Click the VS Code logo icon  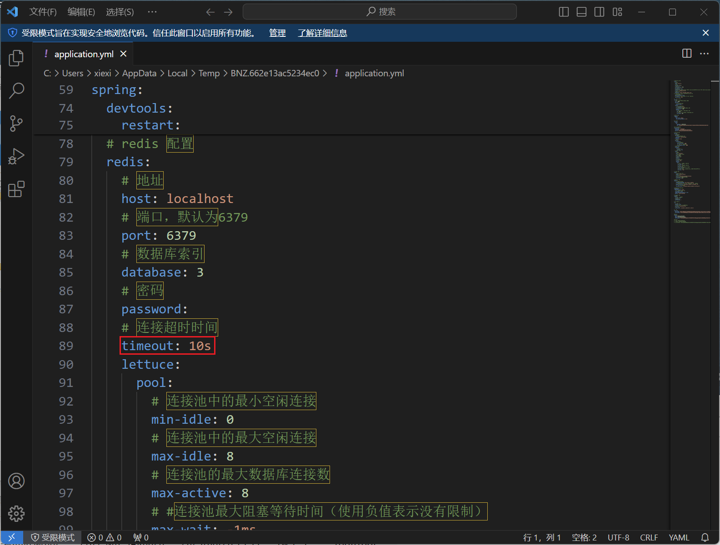13,12
